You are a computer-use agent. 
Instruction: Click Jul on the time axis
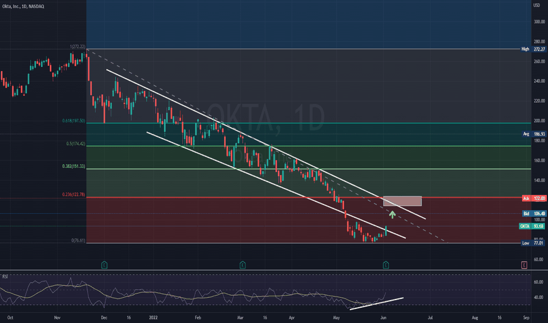(430, 318)
